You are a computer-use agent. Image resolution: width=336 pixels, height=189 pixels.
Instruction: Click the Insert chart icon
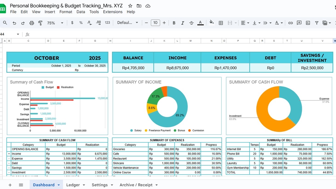click(308, 23)
